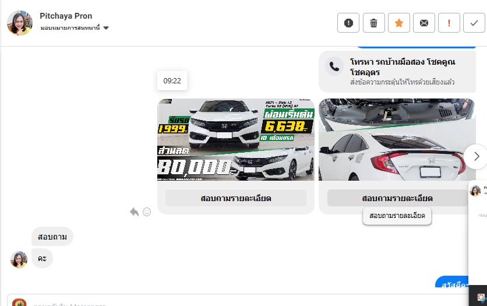Flag conversation with red exclamation mark button
This screenshot has width=487, height=306.
point(449,23)
